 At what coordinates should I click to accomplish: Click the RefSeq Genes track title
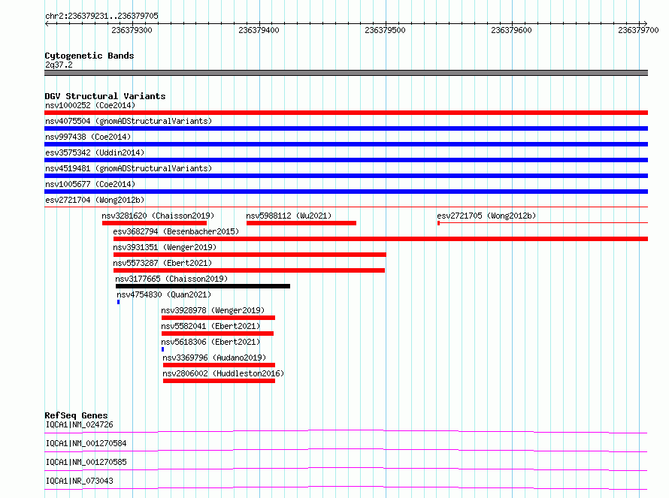coord(77,415)
